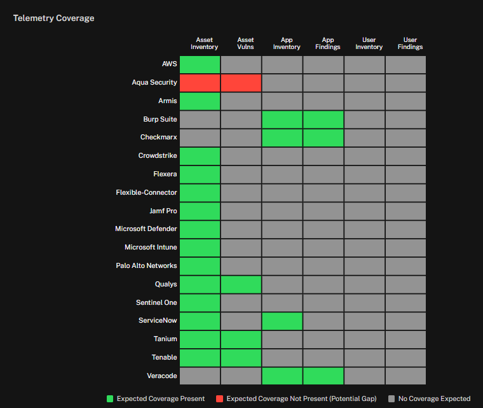The width and height of the screenshot is (483, 408).
Task: Select Flexera Asset Inventory cell
Action: pyautogui.click(x=200, y=174)
